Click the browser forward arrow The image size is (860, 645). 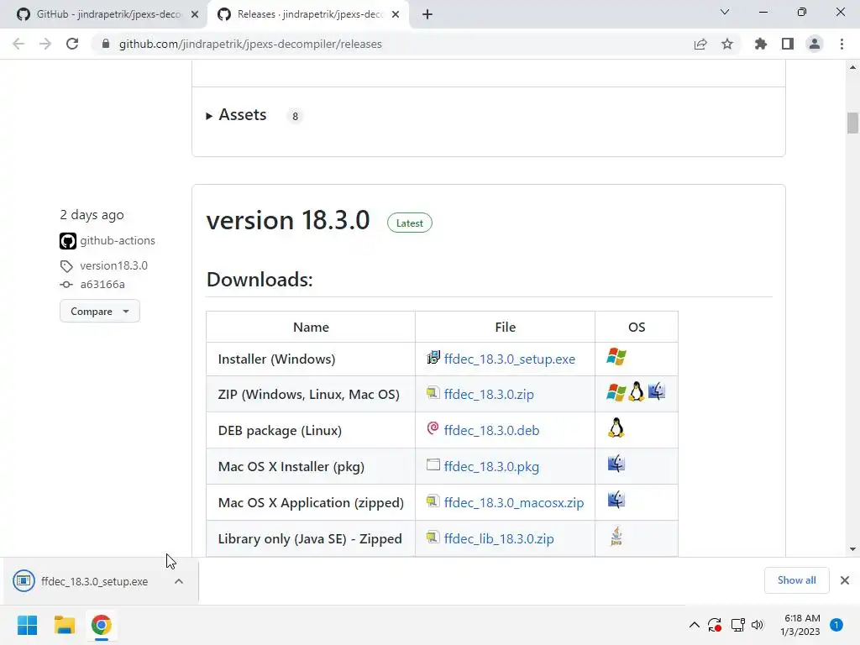(45, 44)
